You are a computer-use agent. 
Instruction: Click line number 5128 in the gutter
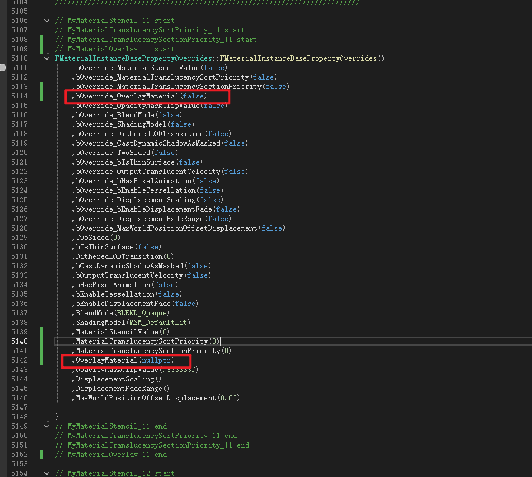19,228
